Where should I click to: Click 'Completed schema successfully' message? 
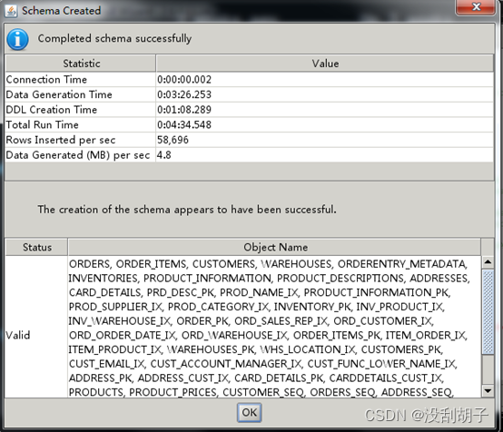coord(114,38)
